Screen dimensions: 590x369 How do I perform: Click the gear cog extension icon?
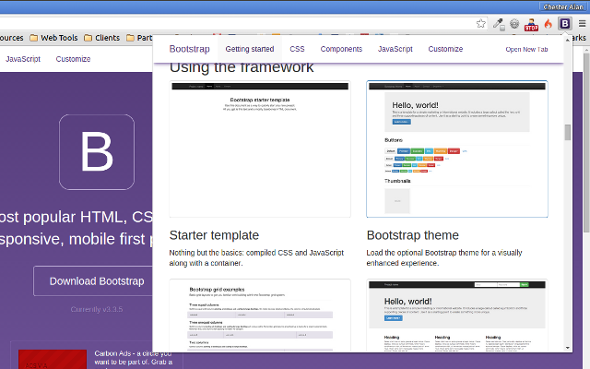[x=514, y=24]
